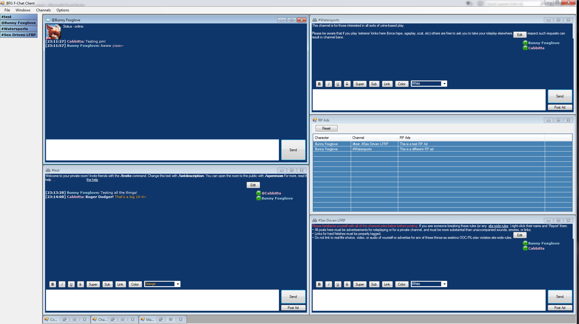
Task: Click Bold button in #test window
Action: (53, 284)
